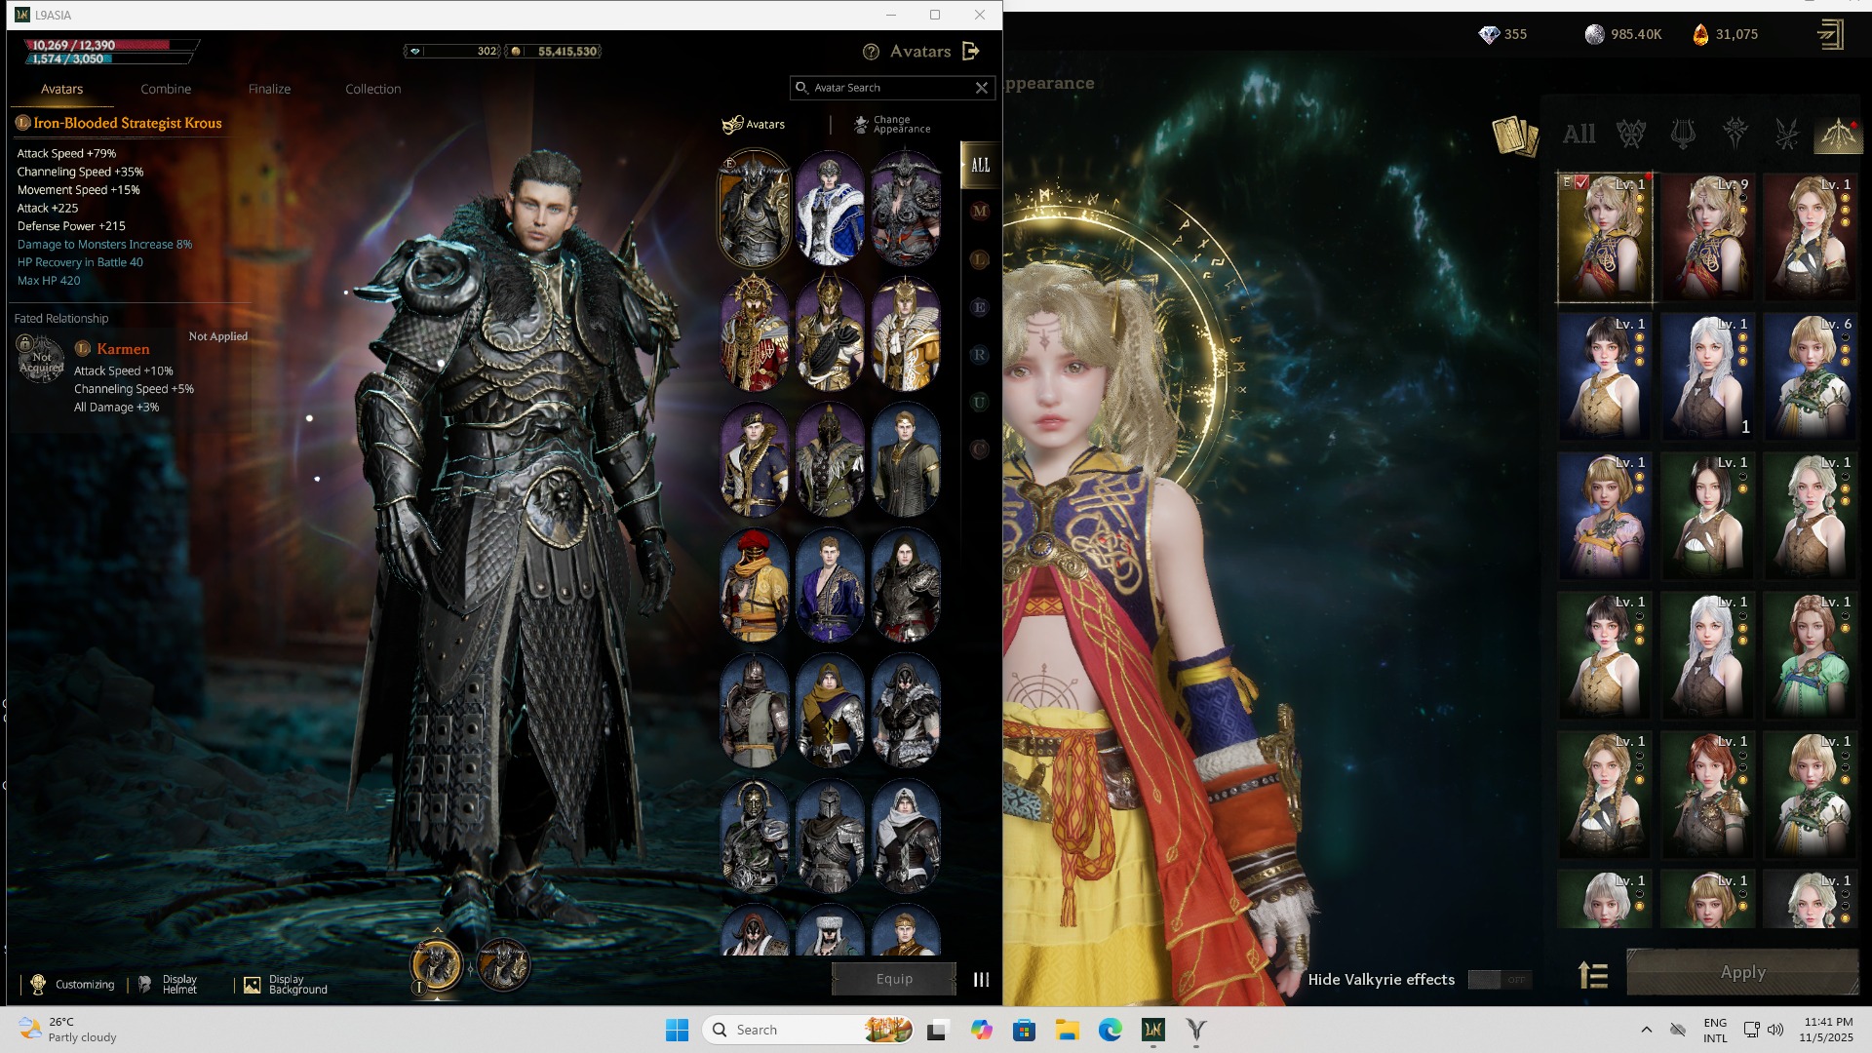The height and width of the screenshot is (1053, 1872).
Task: Select the All appearance filter
Action: pyautogui.click(x=1579, y=134)
